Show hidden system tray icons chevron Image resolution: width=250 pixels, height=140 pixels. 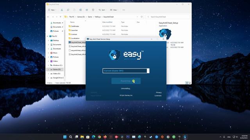pyautogui.click(x=220, y=137)
